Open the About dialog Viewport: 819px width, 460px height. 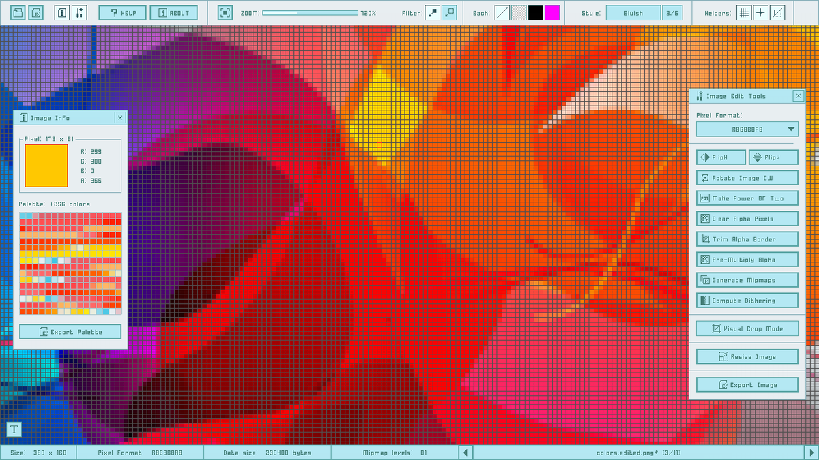173,12
